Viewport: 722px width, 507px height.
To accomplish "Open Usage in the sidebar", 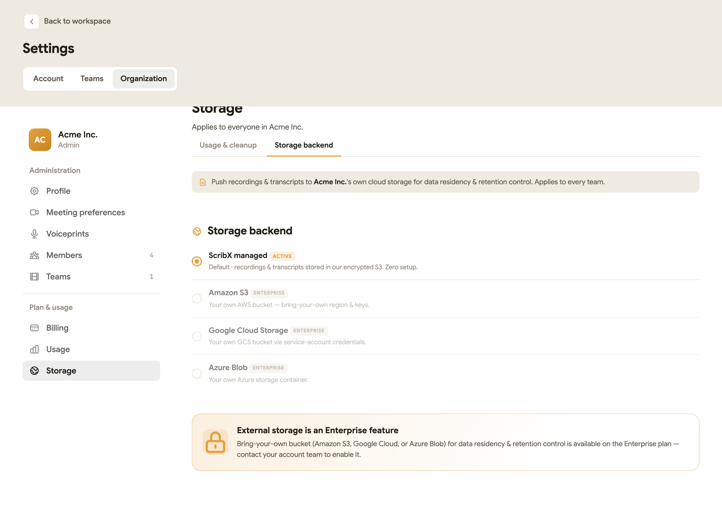I will (x=91, y=349).
